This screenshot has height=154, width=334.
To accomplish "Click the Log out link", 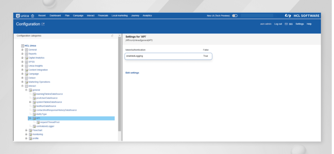I will pos(278,24).
